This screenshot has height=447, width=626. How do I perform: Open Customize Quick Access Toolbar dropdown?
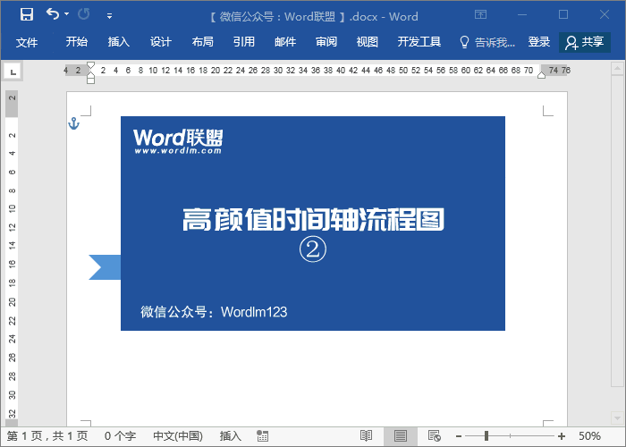[x=109, y=16]
